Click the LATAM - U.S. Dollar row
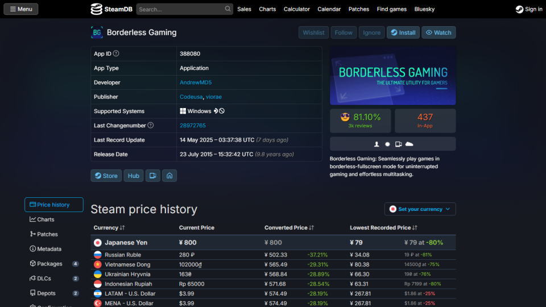The image size is (546, 307). click(x=273, y=294)
